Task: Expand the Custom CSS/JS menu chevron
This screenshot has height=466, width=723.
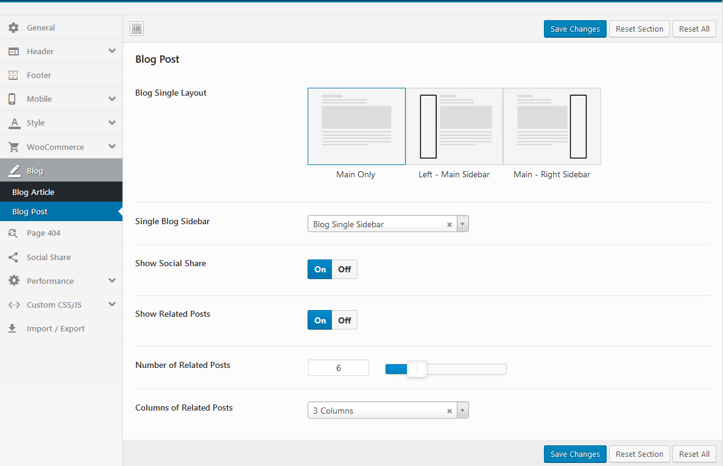Action: point(112,304)
